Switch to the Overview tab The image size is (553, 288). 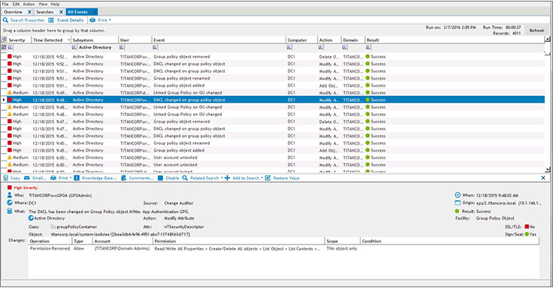13,12
